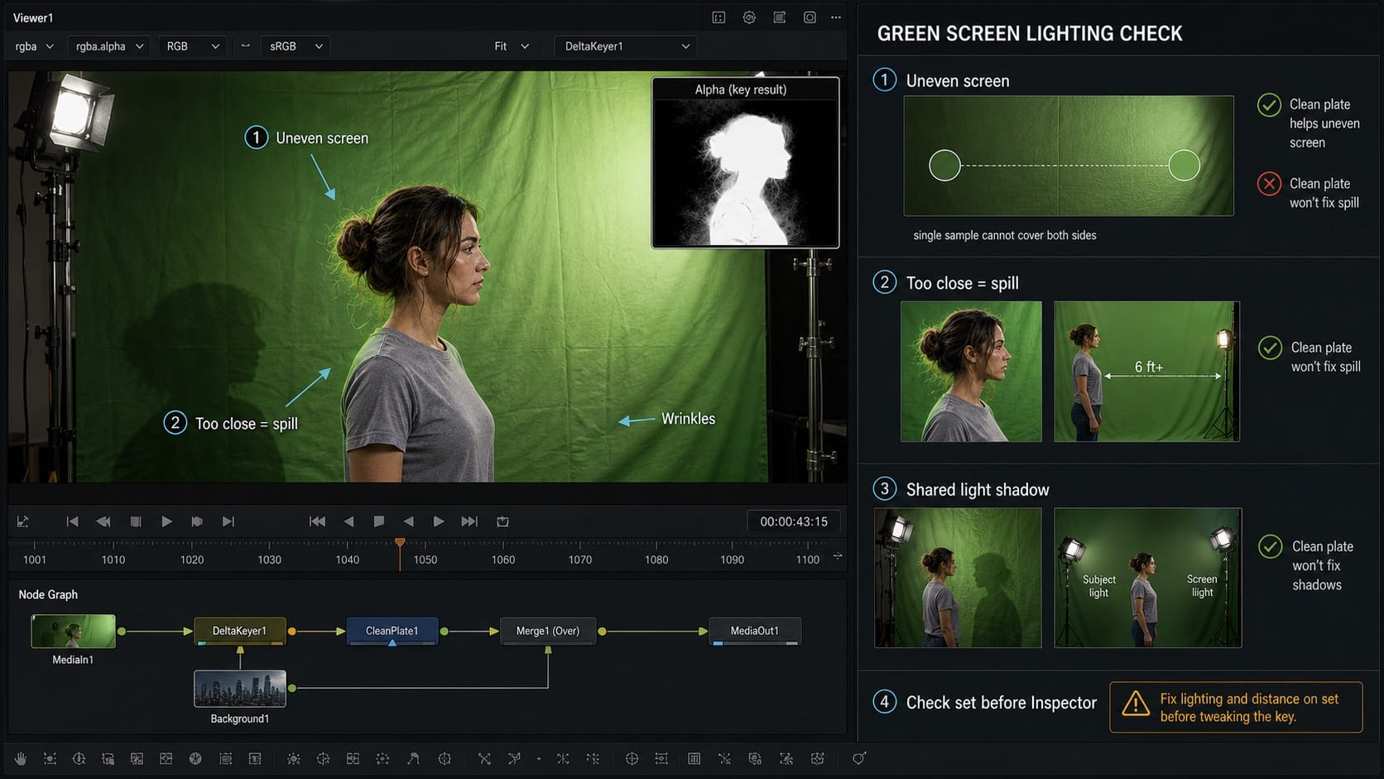
Task: Open the rgba.alpha dropdown
Action: click(x=109, y=46)
